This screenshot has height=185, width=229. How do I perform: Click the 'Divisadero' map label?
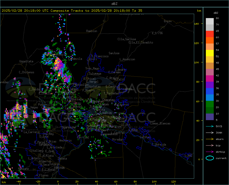(124, 89)
